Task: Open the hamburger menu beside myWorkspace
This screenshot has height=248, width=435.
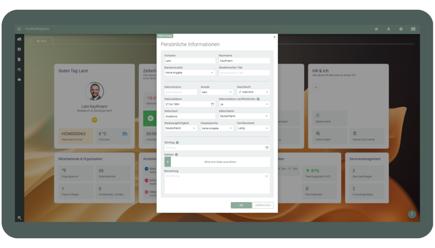Action: (x=19, y=29)
